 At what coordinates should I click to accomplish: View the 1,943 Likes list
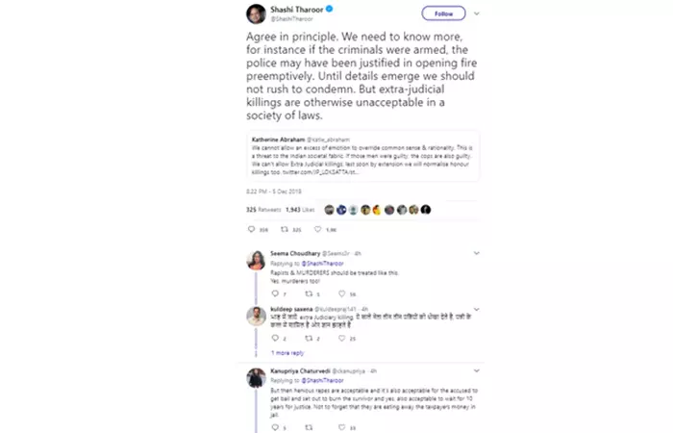point(295,209)
